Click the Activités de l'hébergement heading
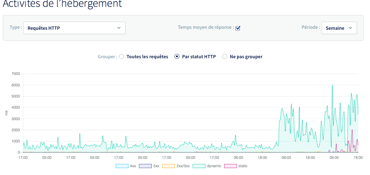 [x=62, y=4]
